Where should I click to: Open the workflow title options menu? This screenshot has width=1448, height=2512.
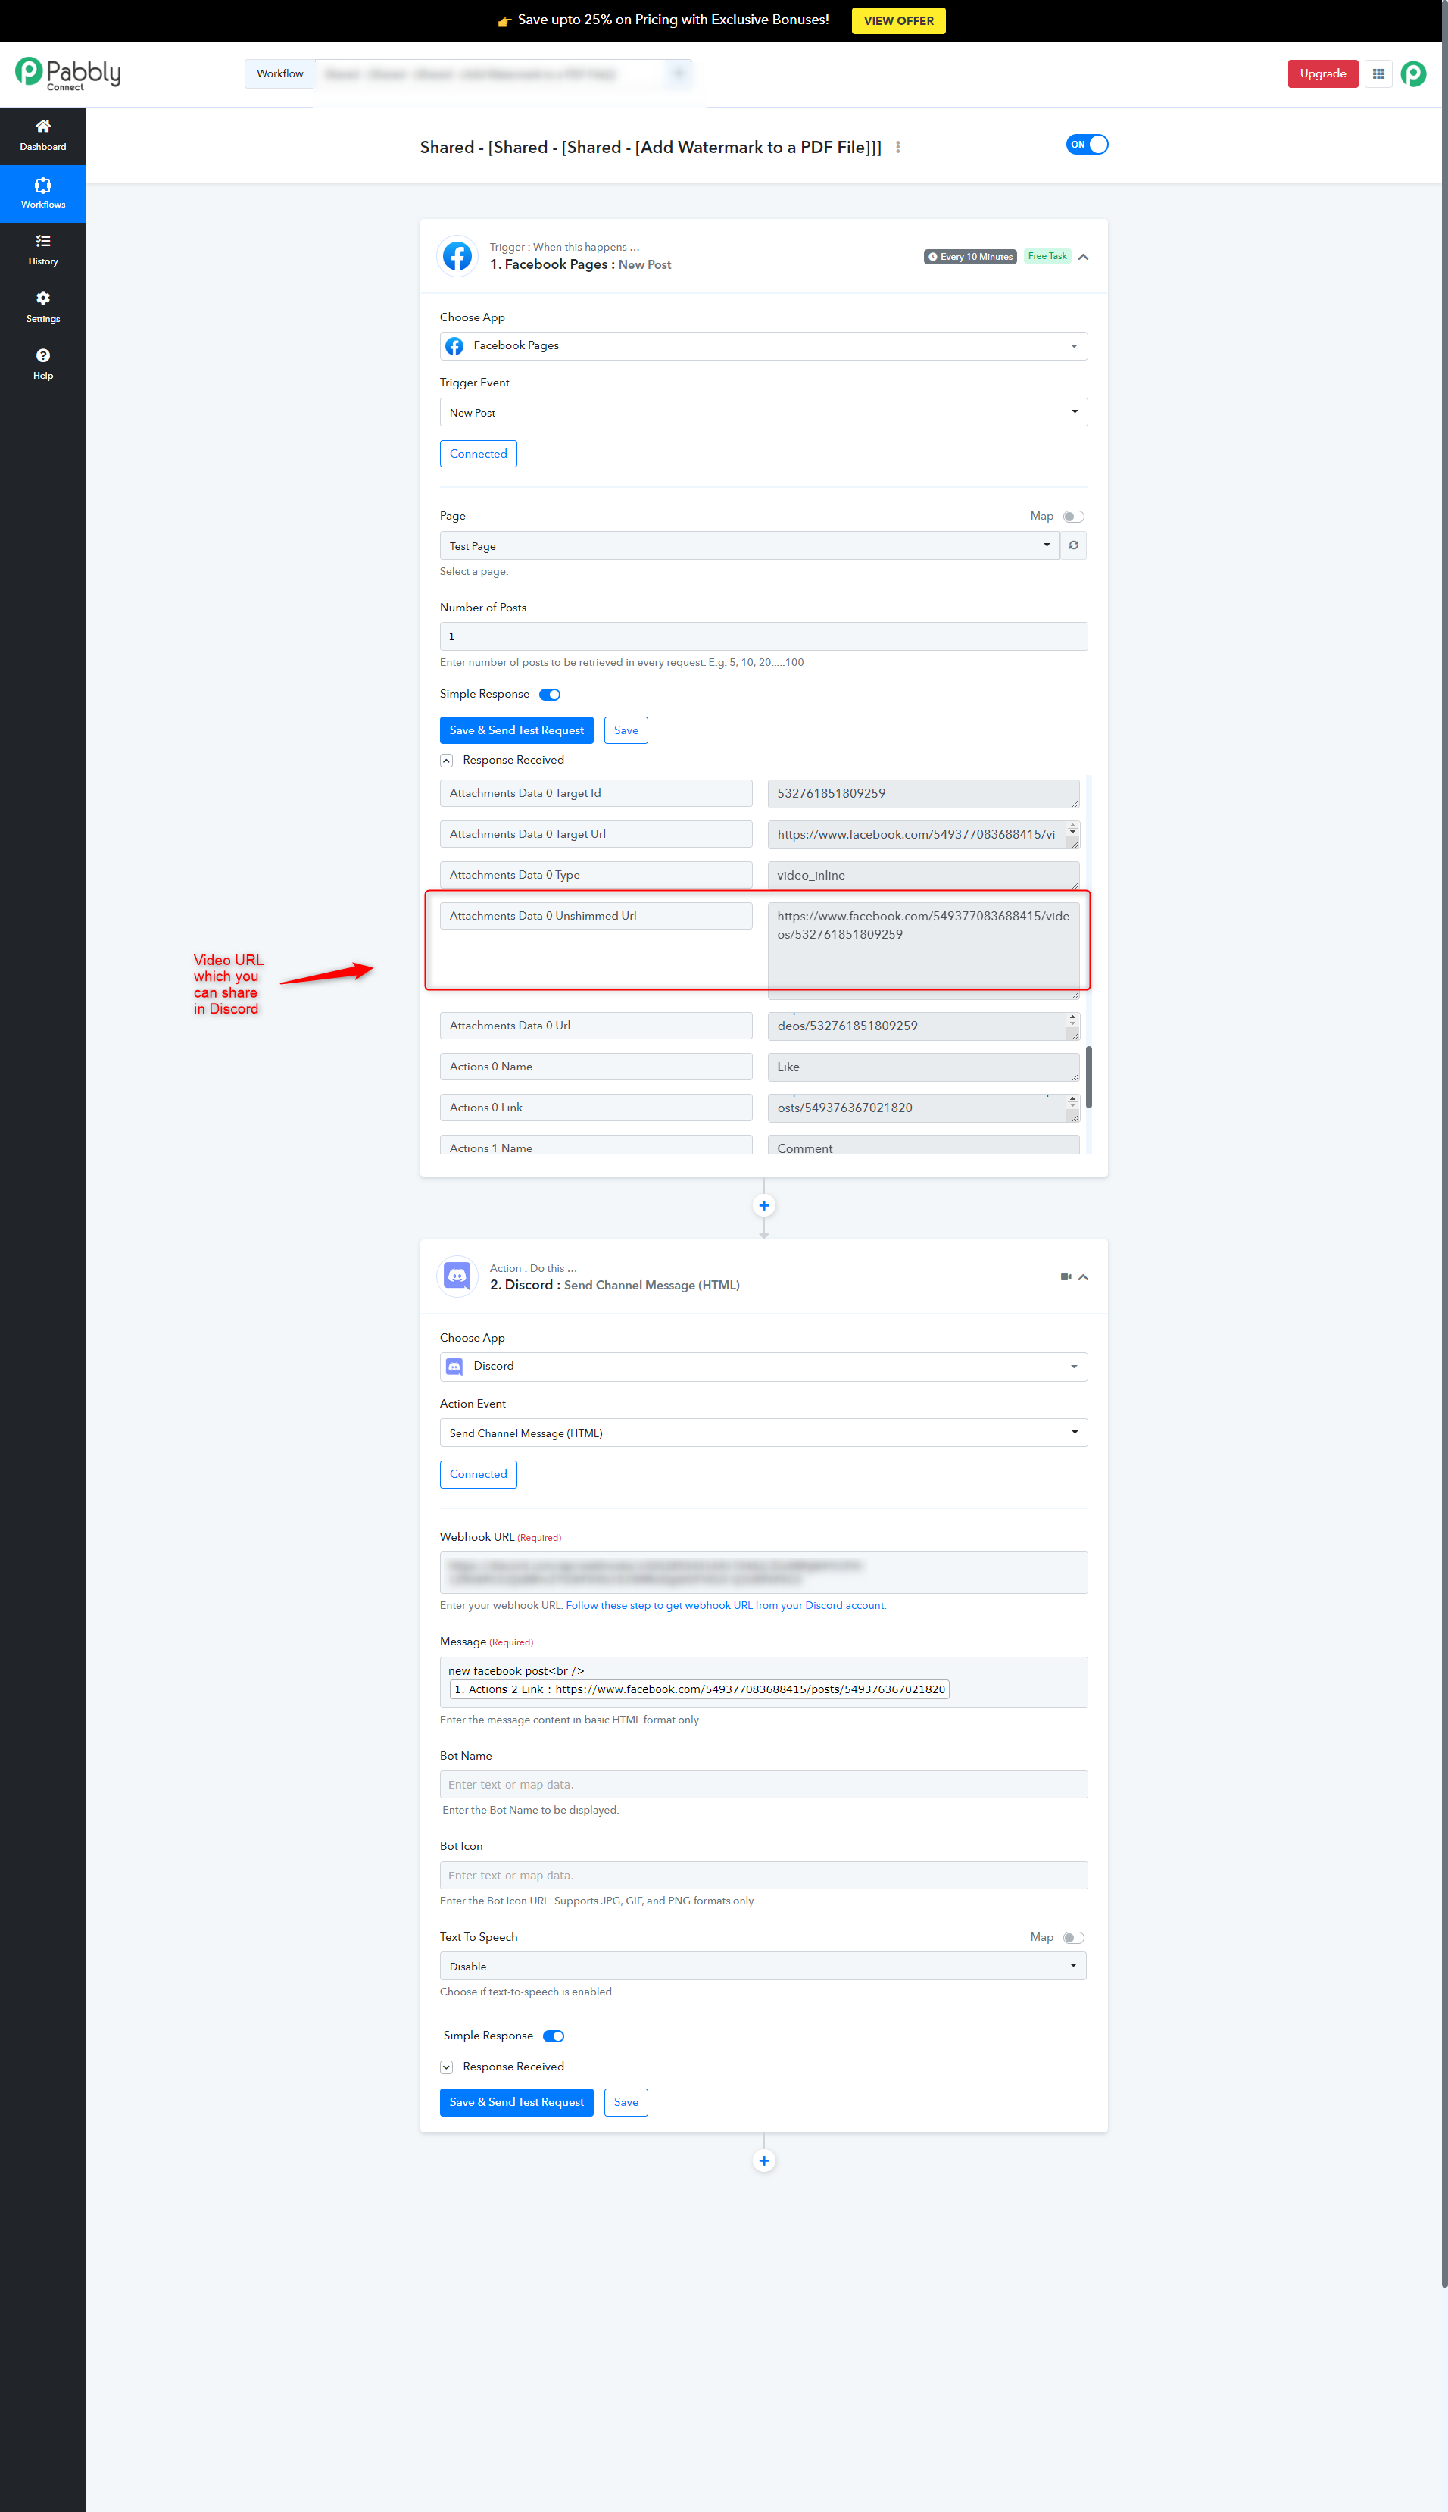[898, 147]
